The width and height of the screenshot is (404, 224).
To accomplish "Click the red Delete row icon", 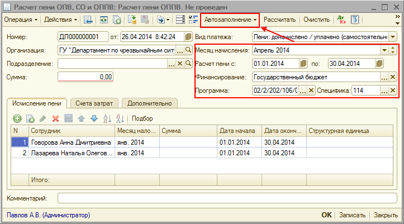I will click(x=55, y=118).
